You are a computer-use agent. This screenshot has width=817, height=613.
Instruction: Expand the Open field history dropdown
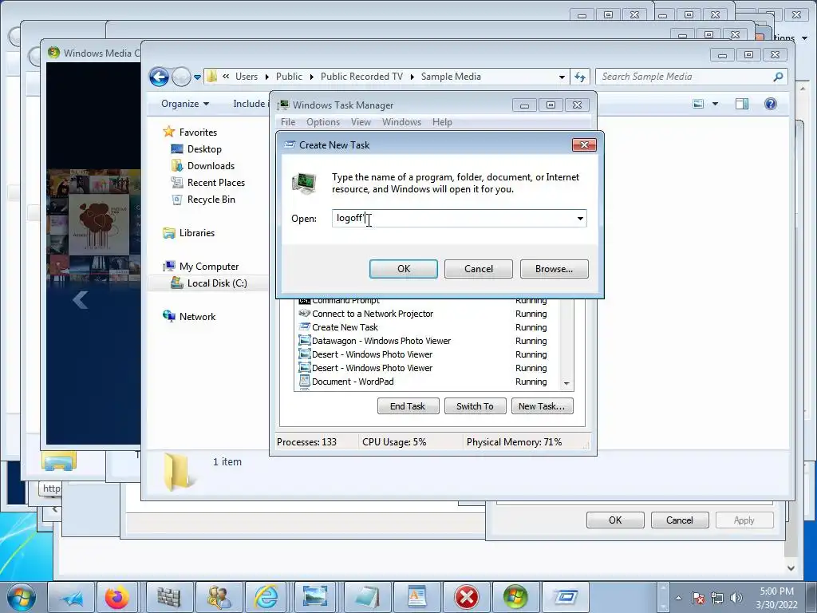click(580, 219)
